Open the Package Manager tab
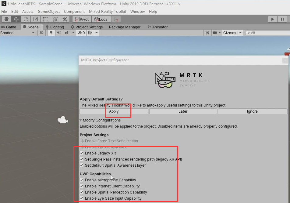 (x=125, y=27)
